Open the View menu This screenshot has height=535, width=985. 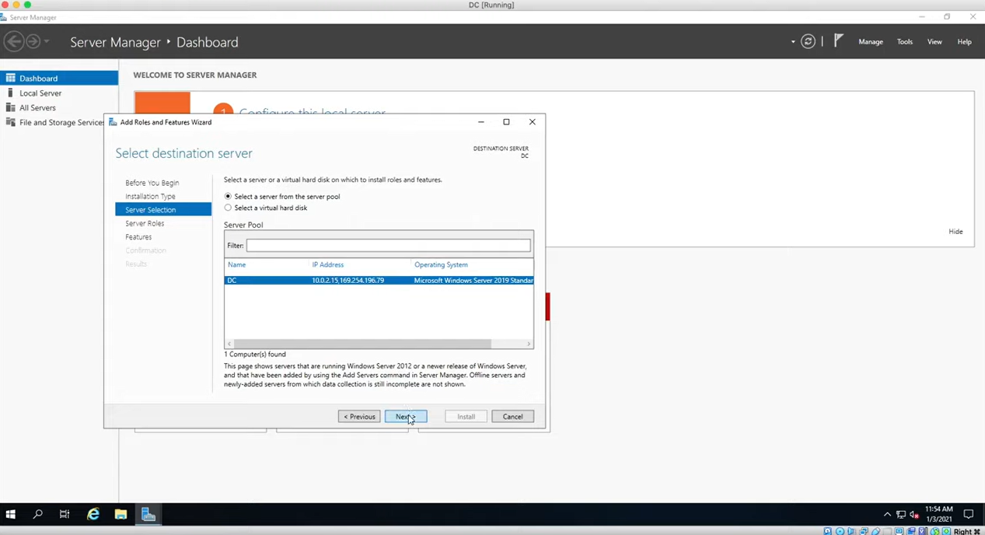click(934, 42)
